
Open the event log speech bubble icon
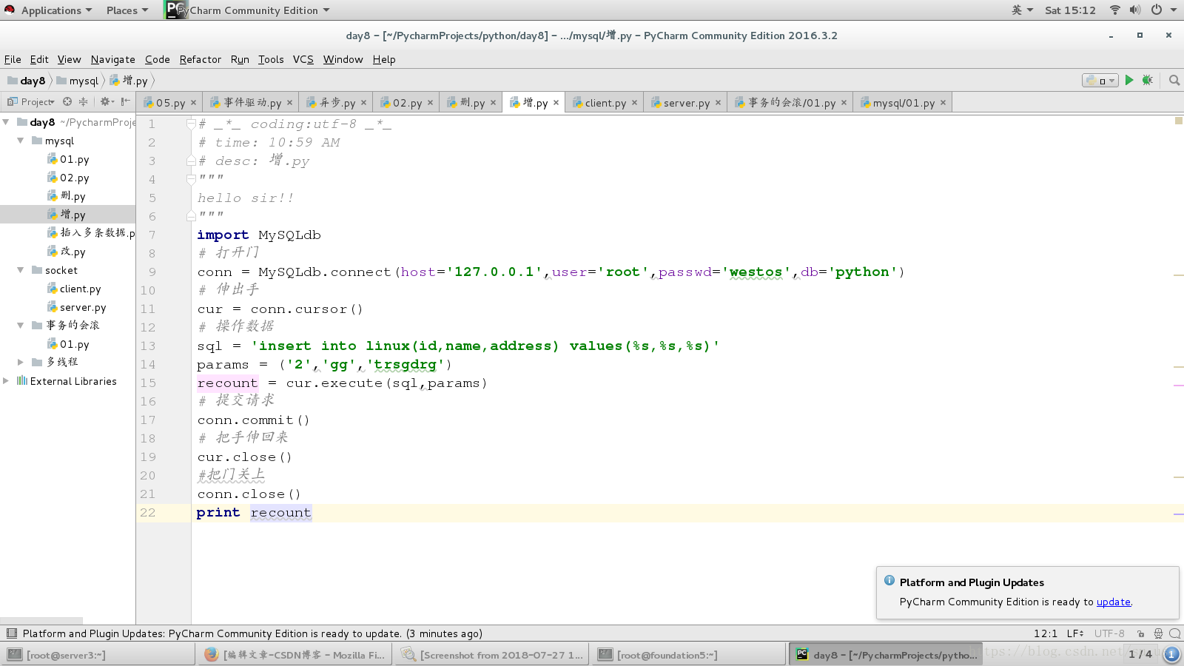(x=1174, y=633)
